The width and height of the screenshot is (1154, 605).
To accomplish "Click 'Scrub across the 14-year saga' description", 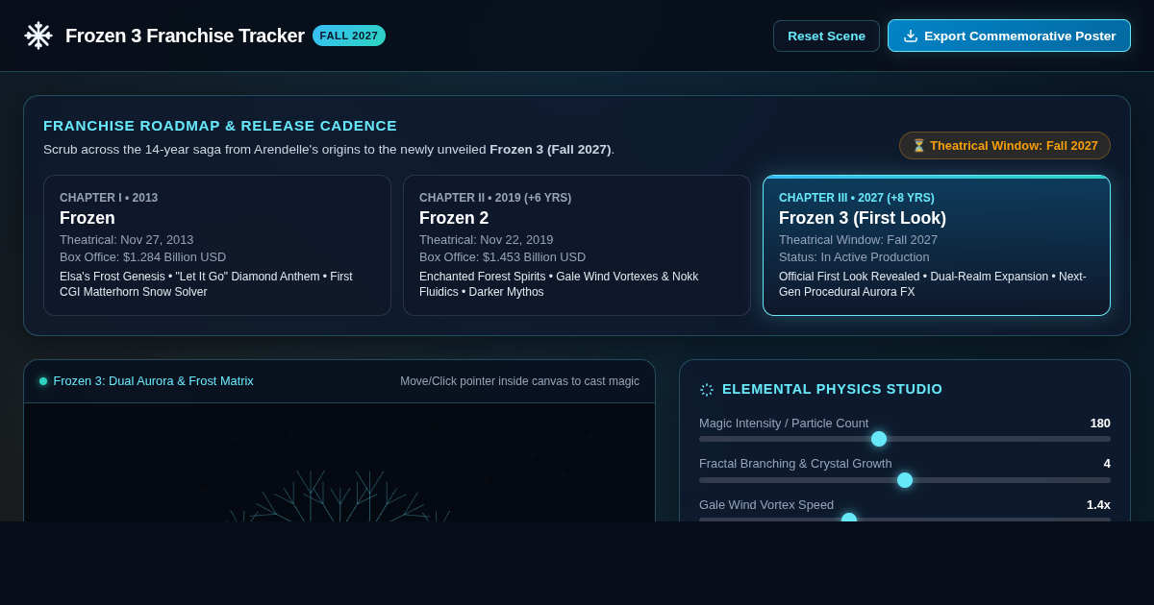I will pyautogui.click(x=329, y=150).
